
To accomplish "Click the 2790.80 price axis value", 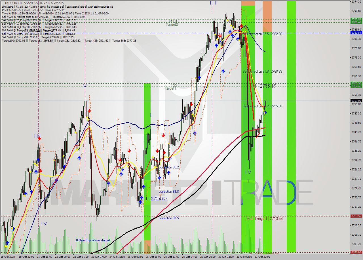I will coord(356,11).
